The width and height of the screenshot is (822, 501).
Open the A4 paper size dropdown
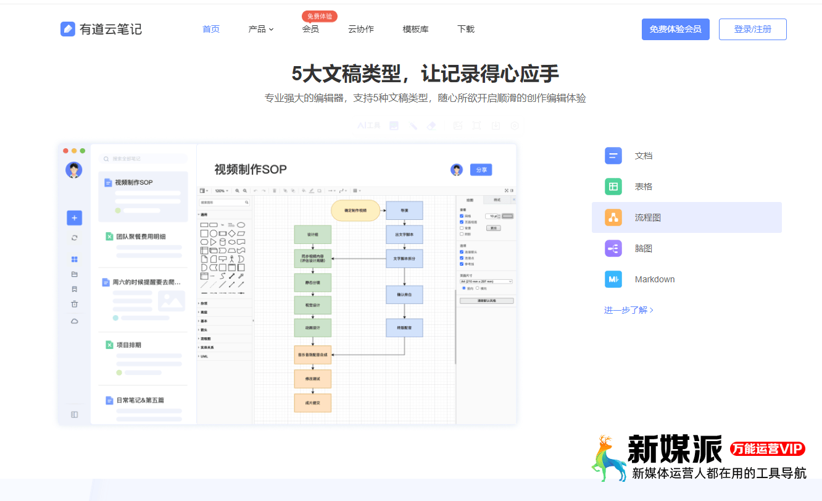coord(486,281)
